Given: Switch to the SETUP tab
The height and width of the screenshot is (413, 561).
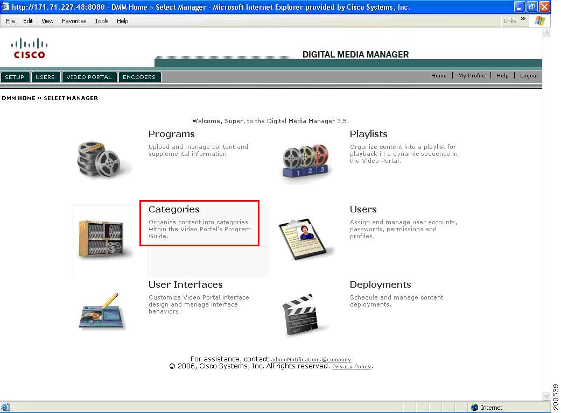Looking at the screenshot, I should coord(15,76).
